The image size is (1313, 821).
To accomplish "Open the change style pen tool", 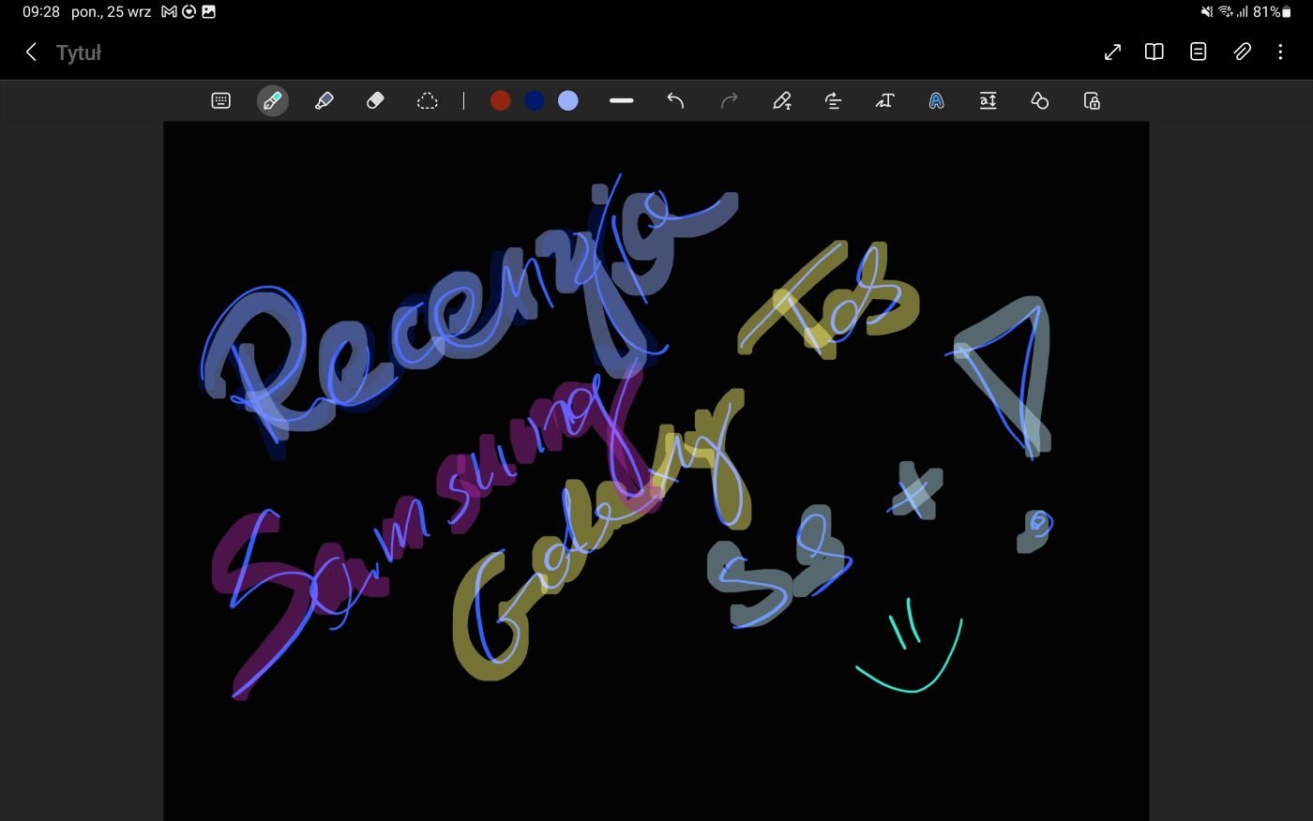I will (782, 100).
